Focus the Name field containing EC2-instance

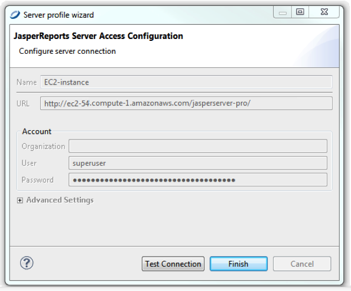pos(186,82)
